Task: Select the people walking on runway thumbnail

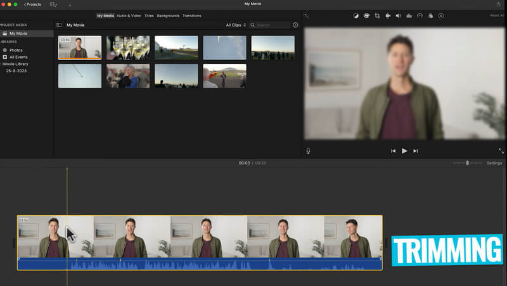Action: click(224, 76)
